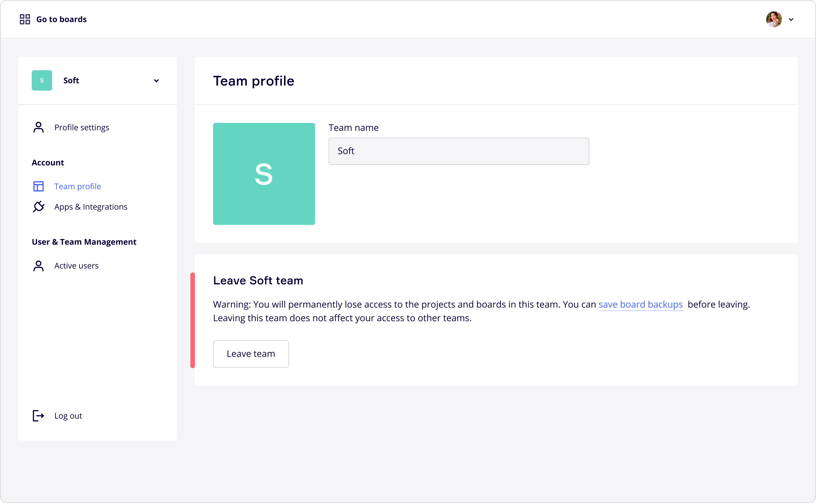
Task: Open Apps & Integrations via plug icon
Action: 38,206
